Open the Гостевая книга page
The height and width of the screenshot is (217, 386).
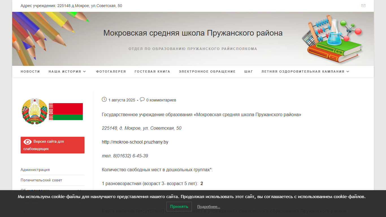click(x=152, y=72)
